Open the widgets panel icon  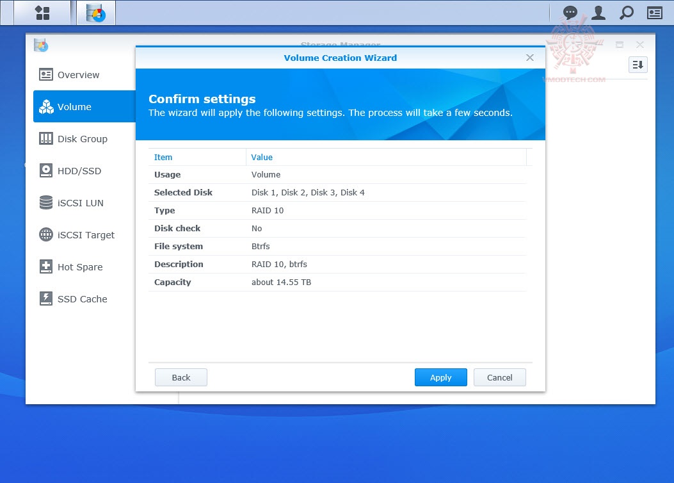coord(655,13)
